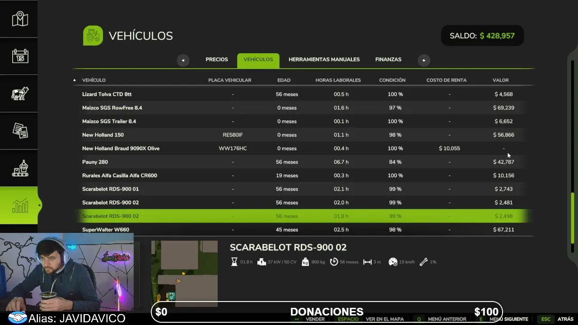This screenshot has width=578, height=325.
Task: Click the SALDO balance display
Action: pos(482,36)
